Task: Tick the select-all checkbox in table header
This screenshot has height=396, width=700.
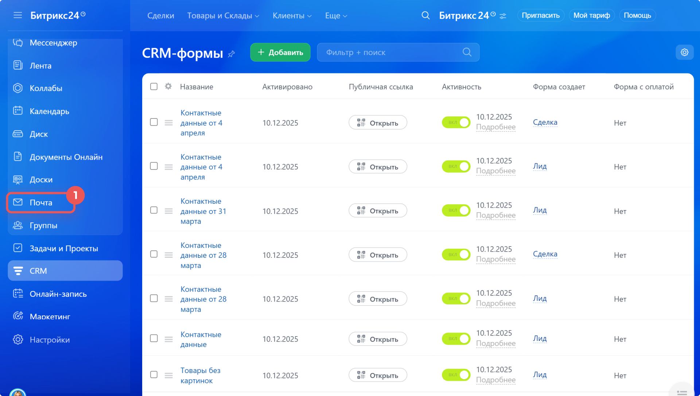Action: 154,86
